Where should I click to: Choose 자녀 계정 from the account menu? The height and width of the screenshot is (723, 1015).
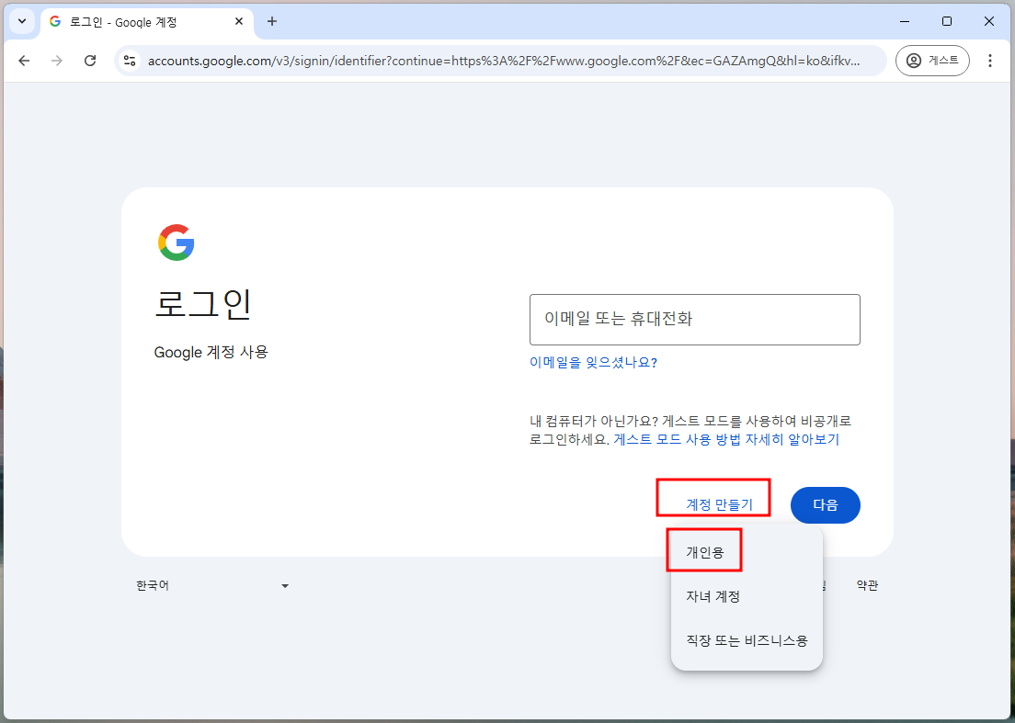(747, 597)
